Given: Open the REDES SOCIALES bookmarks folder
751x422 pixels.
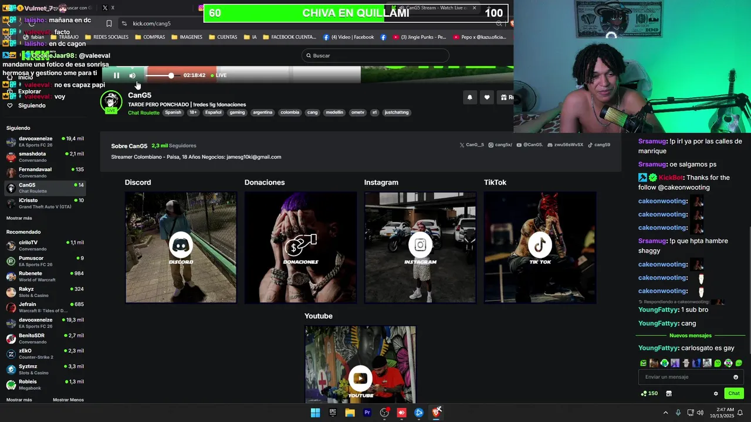Looking at the screenshot, I should [107, 37].
